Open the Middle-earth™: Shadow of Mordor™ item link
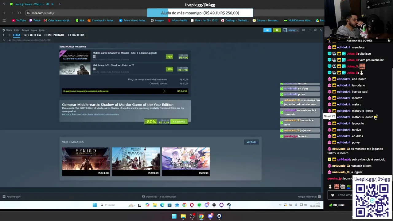Viewport: 393px width, 221px height. pyautogui.click(x=113, y=65)
